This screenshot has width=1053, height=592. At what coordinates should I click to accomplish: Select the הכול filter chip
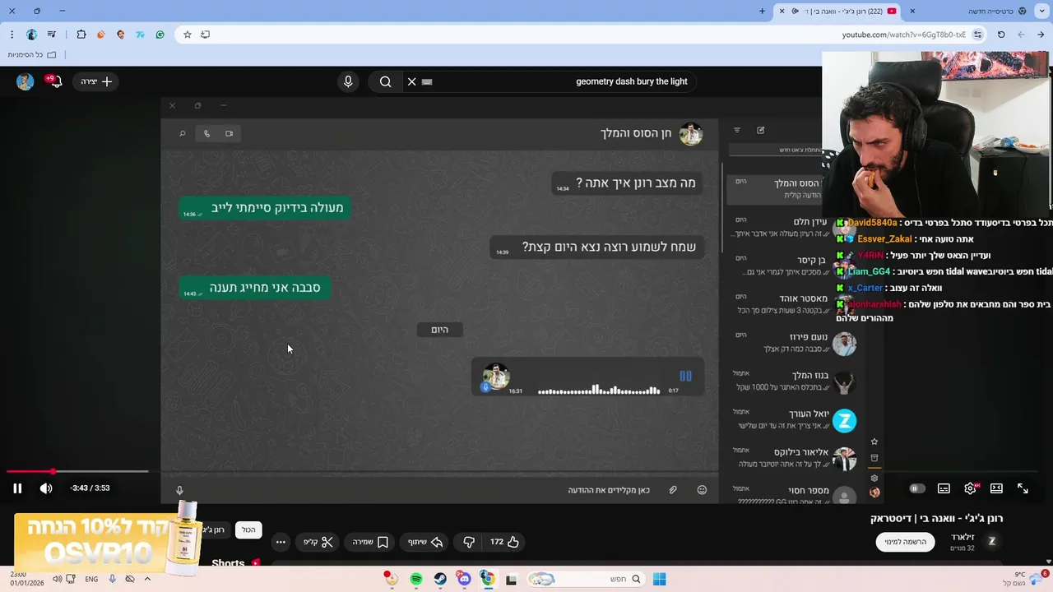click(248, 530)
